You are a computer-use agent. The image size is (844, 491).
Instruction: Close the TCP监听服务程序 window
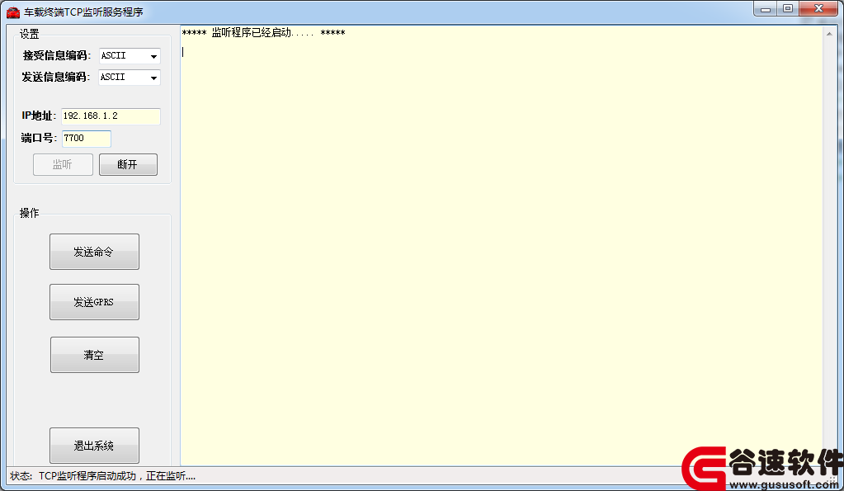[818, 9]
